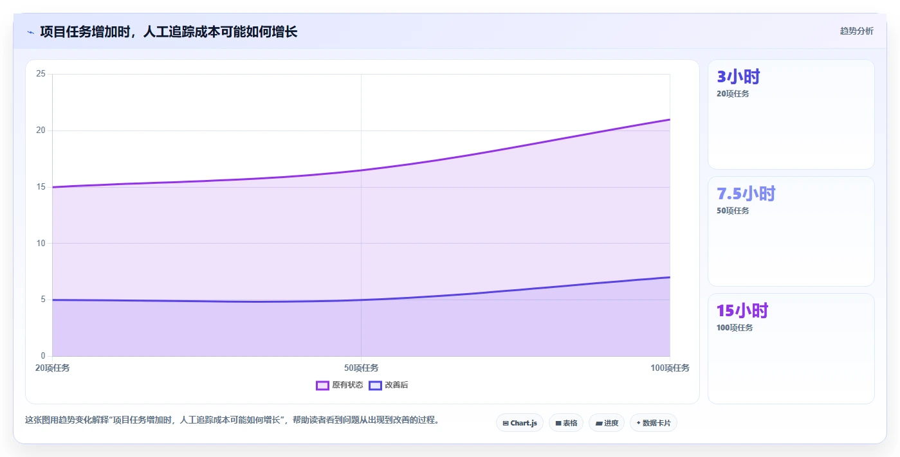The height and width of the screenshot is (457, 900).
Task: Click the trend icon beside the title
Action: tap(30, 31)
